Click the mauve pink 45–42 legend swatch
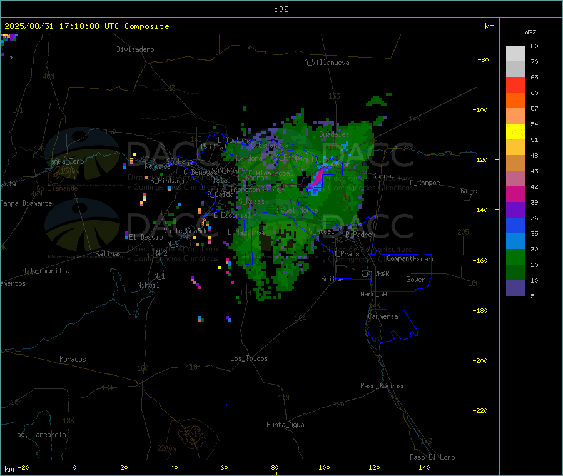This screenshot has width=563, height=476. [x=515, y=179]
